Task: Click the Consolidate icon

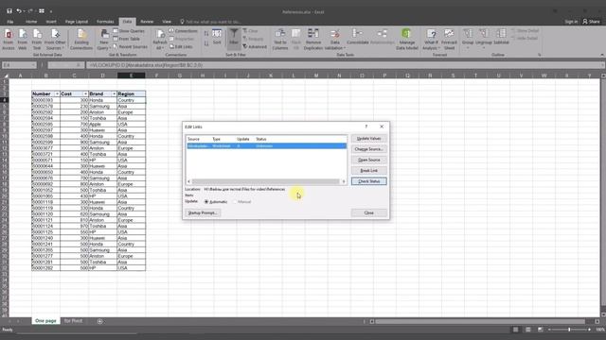Action: 358,37
